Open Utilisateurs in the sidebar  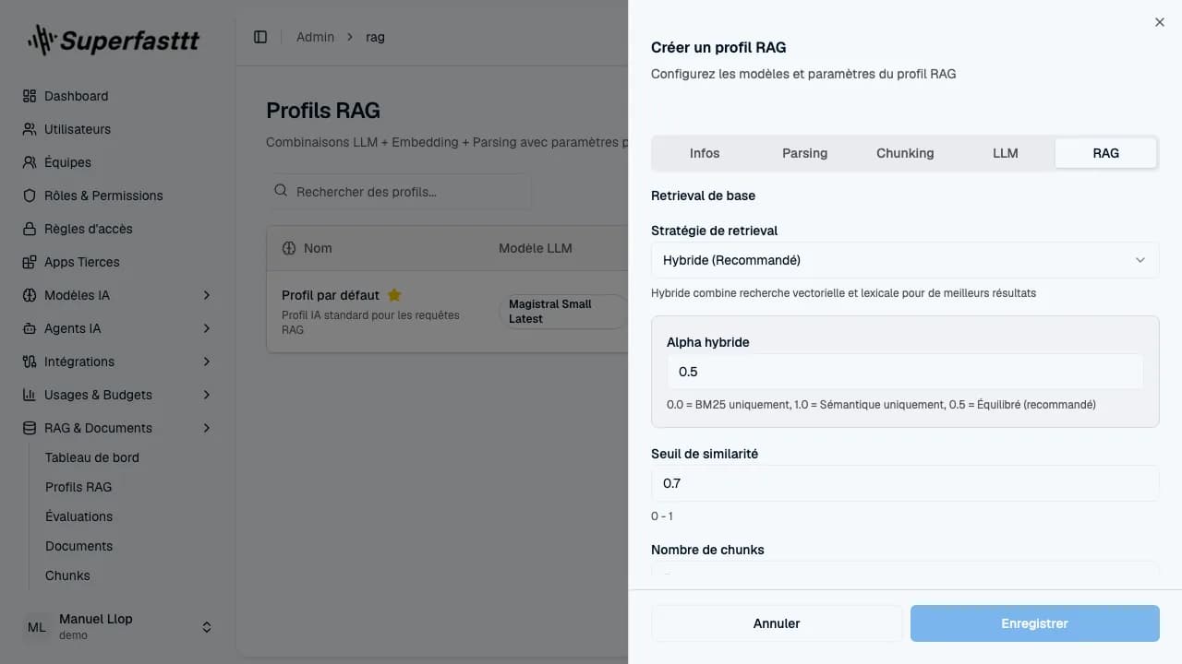coord(118,129)
